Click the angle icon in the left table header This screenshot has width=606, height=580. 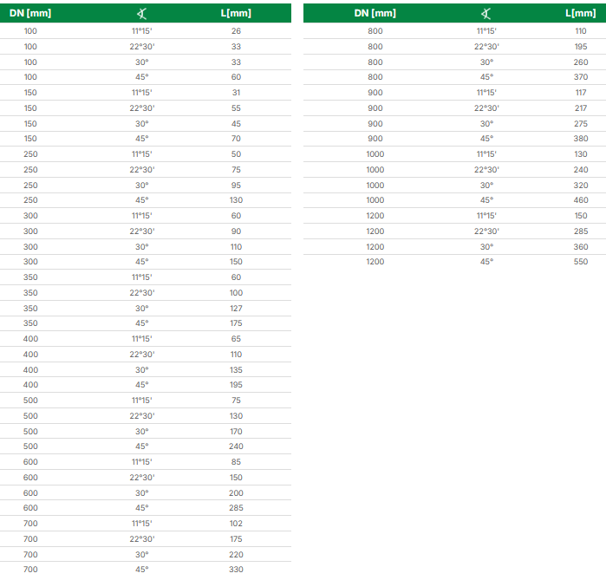click(140, 13)
